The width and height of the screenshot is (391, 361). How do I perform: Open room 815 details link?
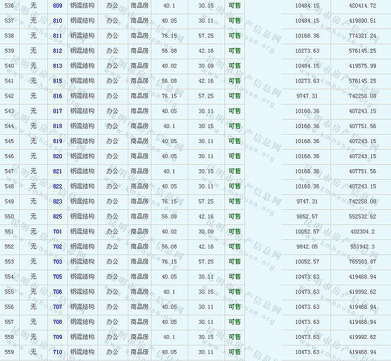(x=57, y=81)
